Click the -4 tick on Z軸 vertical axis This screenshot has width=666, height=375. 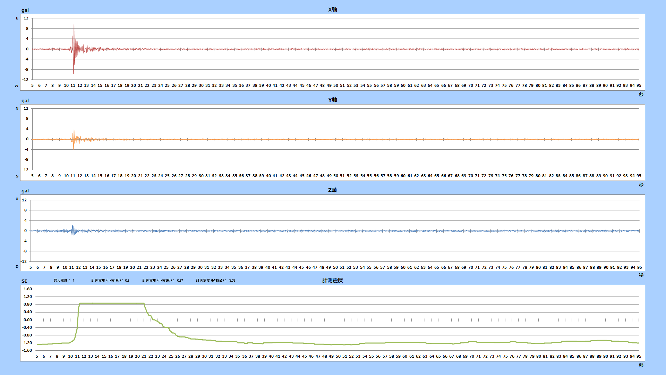[24, 241]
